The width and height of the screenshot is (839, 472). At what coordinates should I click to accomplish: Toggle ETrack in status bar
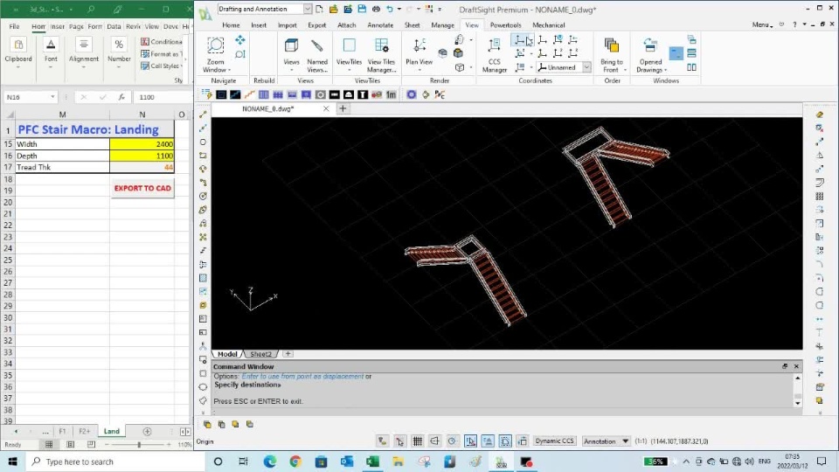pyautogui.click(x=488, y=441)
